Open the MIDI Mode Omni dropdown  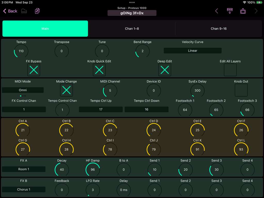coord(23,90)
